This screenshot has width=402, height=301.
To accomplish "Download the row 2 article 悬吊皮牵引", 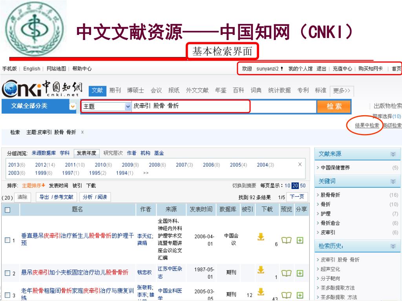I will tap(261, 270).
